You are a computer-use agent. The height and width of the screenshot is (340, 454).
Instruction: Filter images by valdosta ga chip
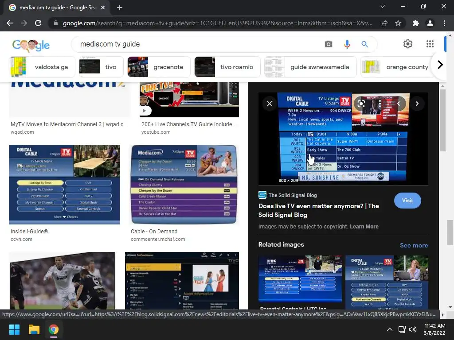[x=42, y=67]
